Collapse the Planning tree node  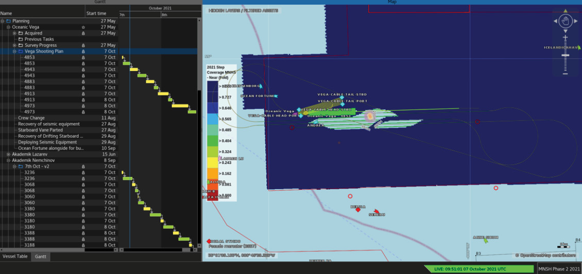tap(2, 21)
